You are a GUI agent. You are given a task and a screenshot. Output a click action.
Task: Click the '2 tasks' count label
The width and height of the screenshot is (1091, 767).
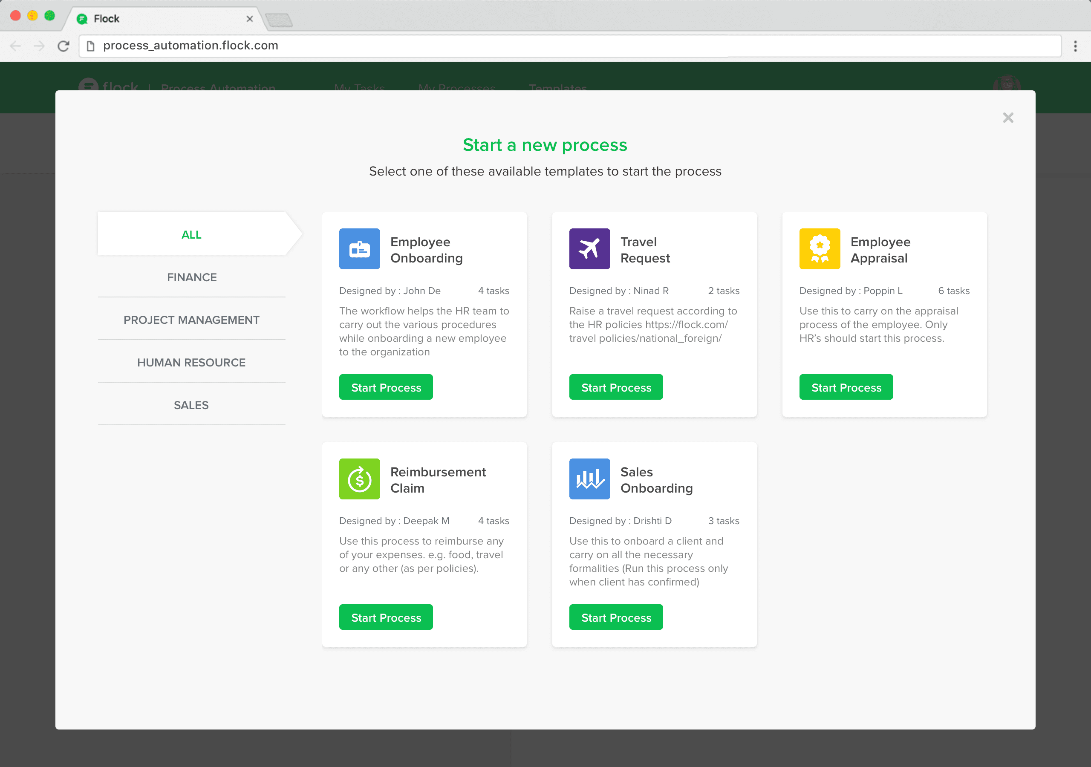coord(724,291)
